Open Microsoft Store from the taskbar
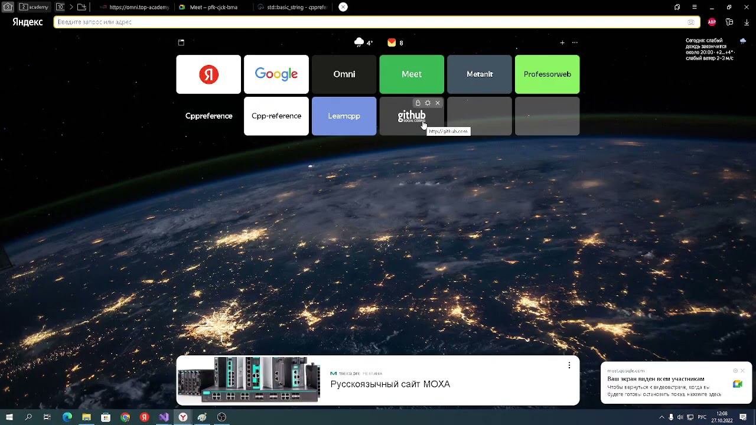756x425 pixels. 106,417
